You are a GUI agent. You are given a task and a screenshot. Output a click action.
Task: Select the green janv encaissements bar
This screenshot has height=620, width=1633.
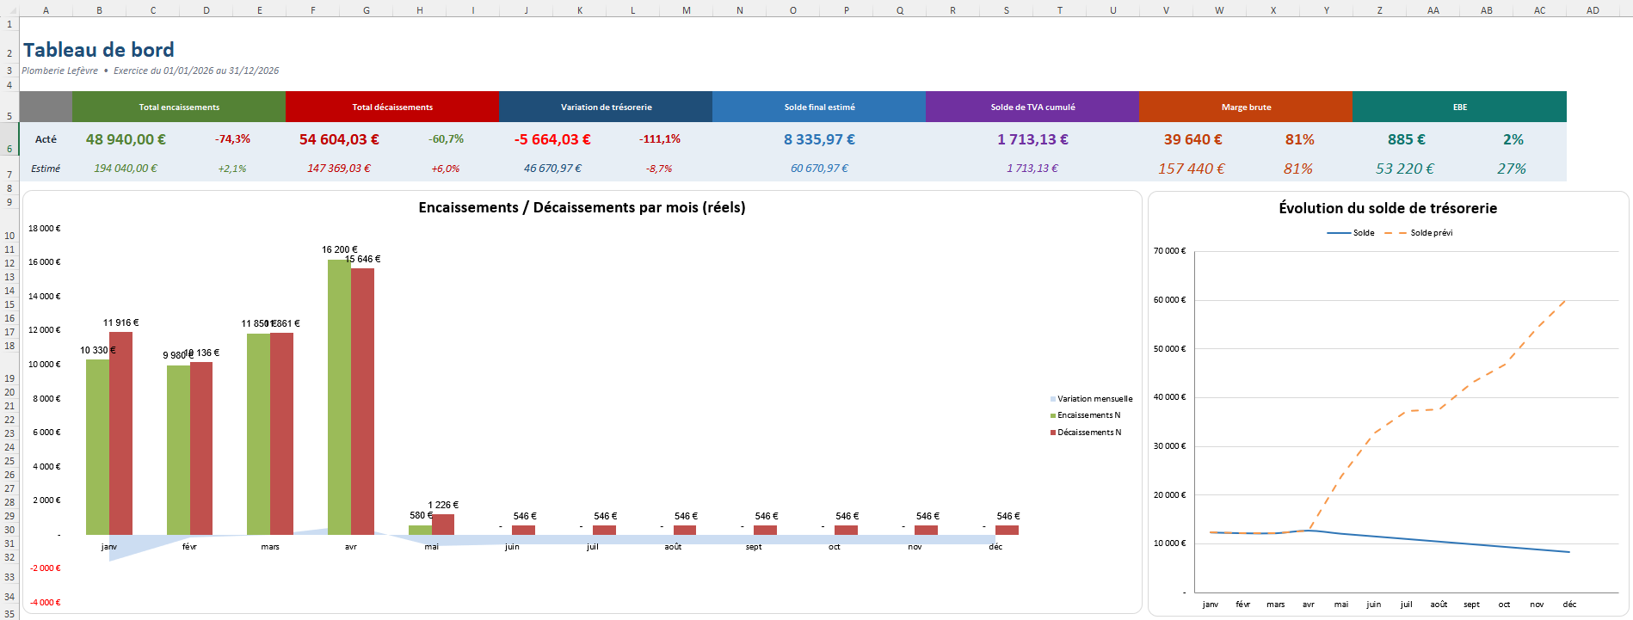97,447
